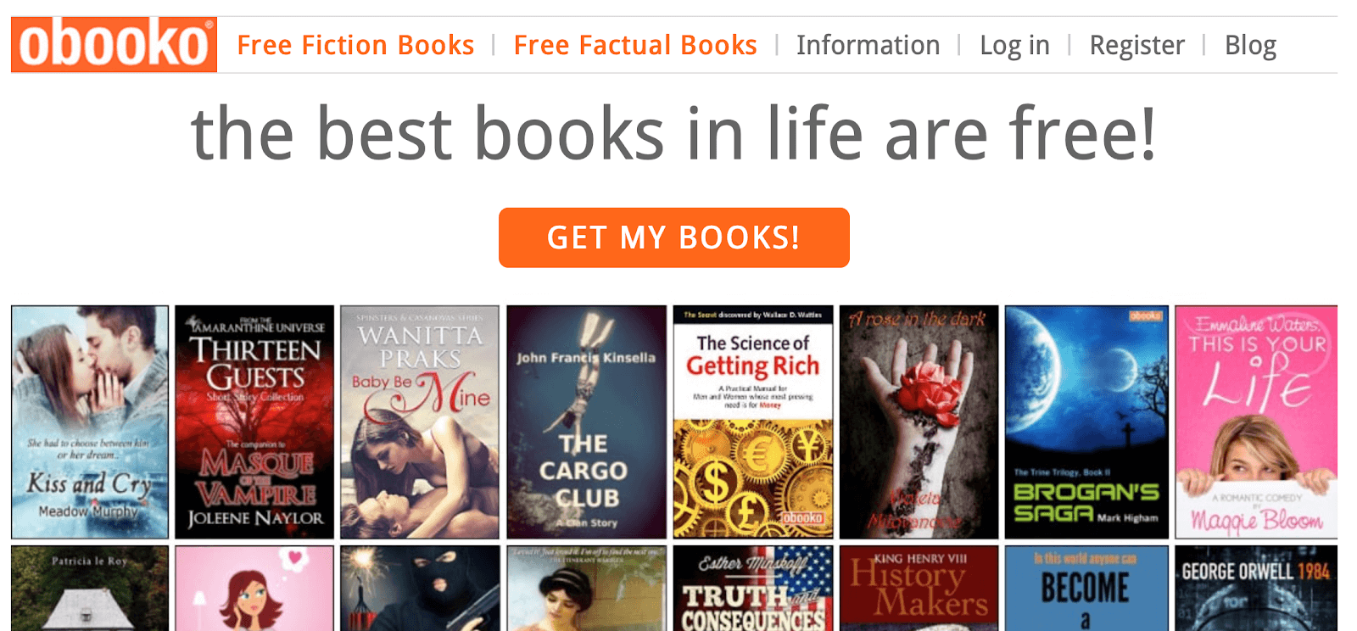Open Brogan's Saga book cover

pos(1086,422)
